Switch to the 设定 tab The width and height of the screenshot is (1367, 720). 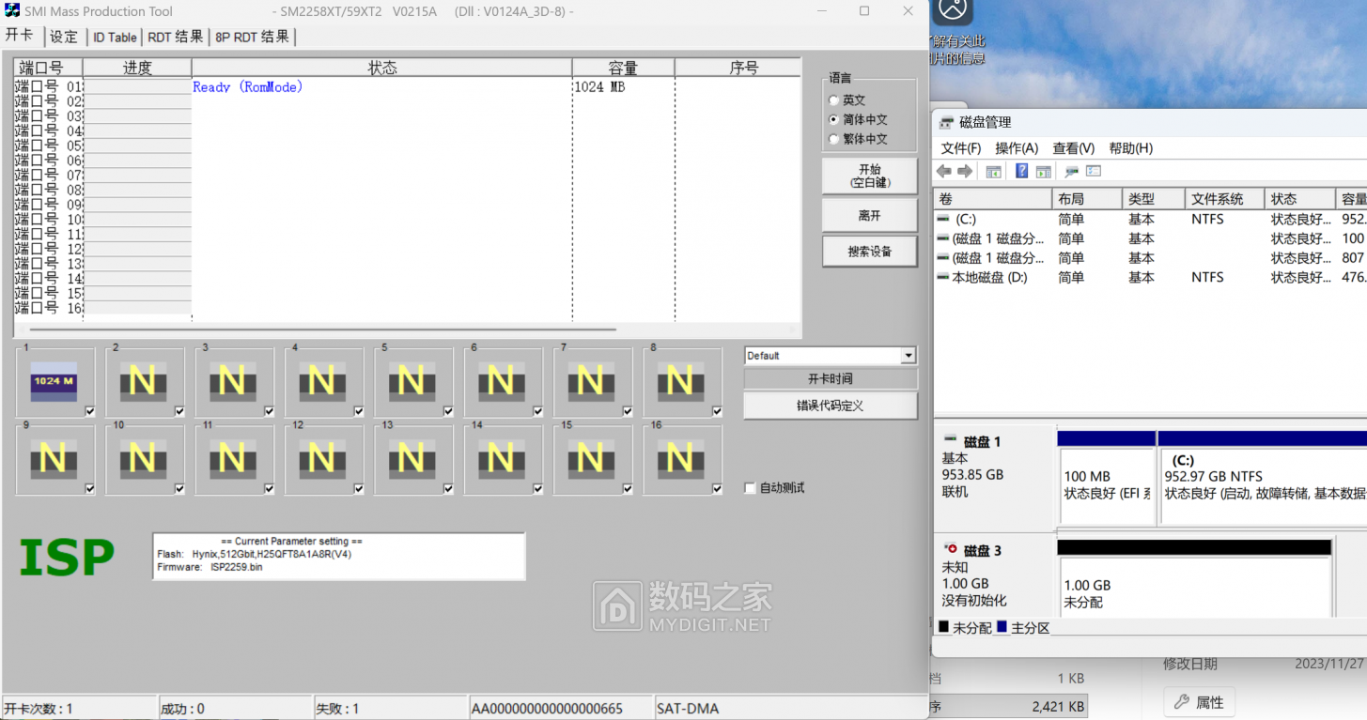(x=64, y=37)
